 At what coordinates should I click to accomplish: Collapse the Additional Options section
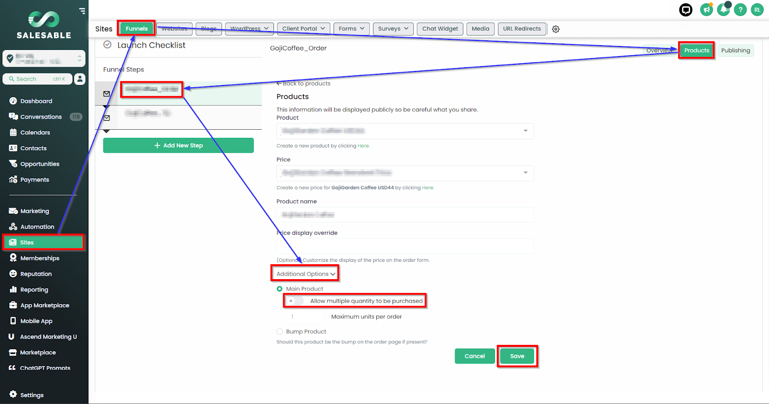coord(306,274)
